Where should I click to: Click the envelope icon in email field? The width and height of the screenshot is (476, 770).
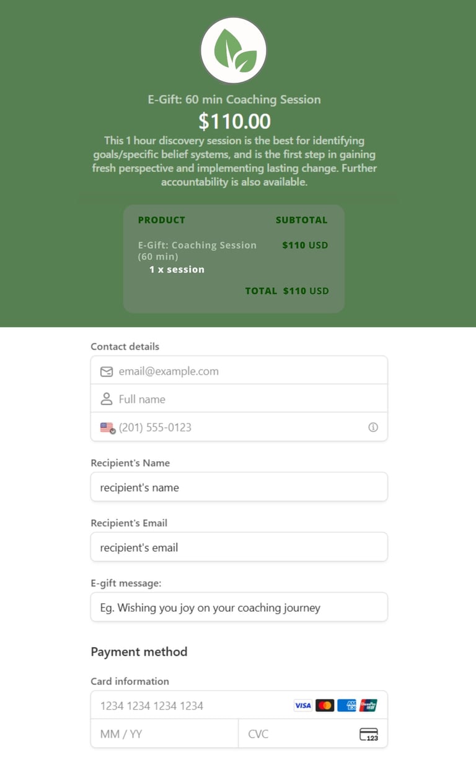click(x=107, y=371)
